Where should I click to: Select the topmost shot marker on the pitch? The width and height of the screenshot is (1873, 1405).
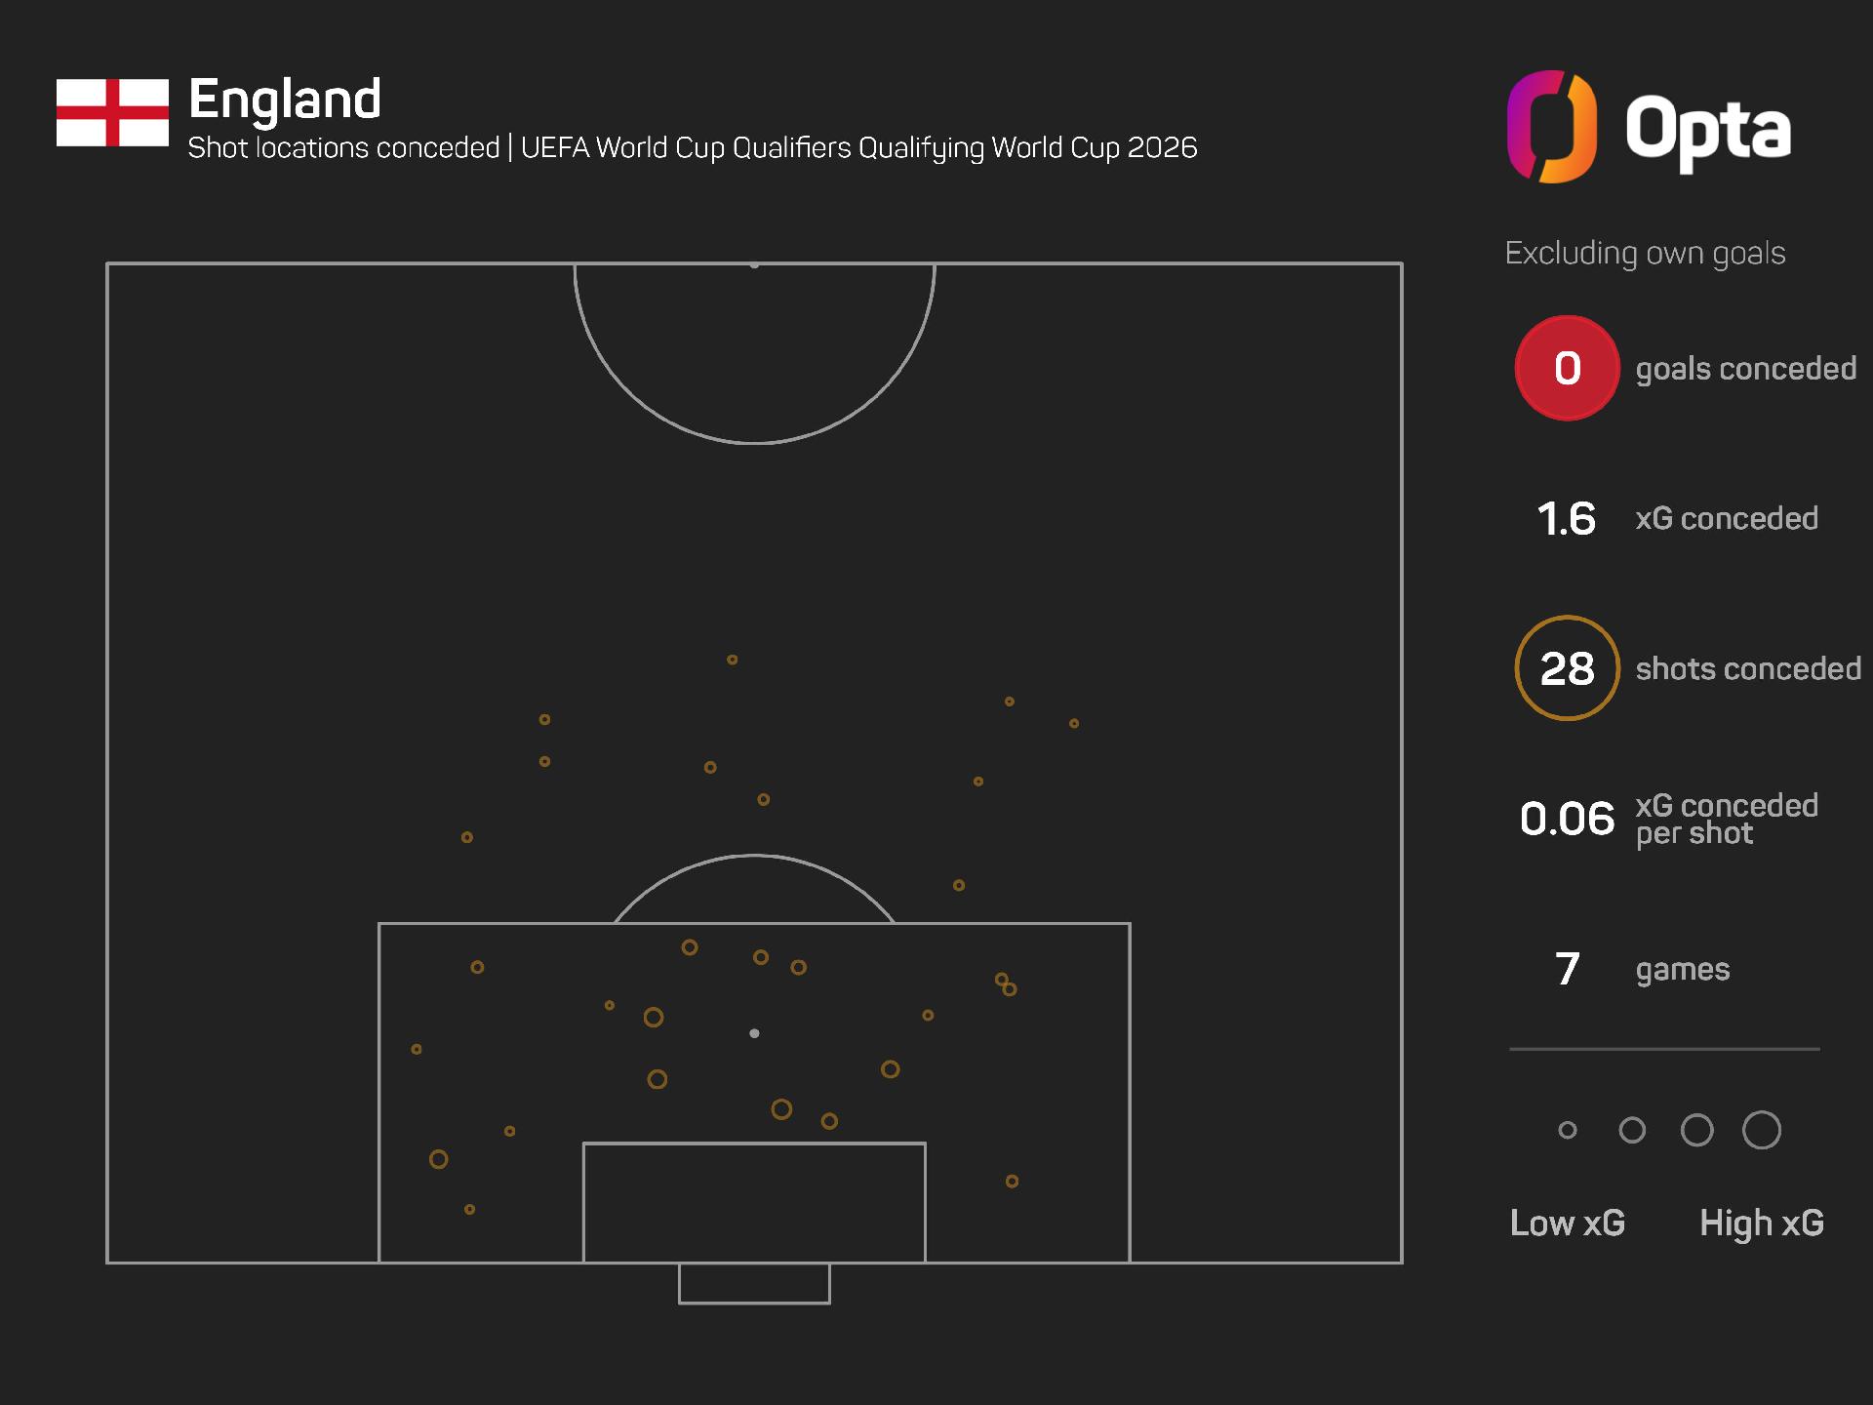tap(732, 661)
